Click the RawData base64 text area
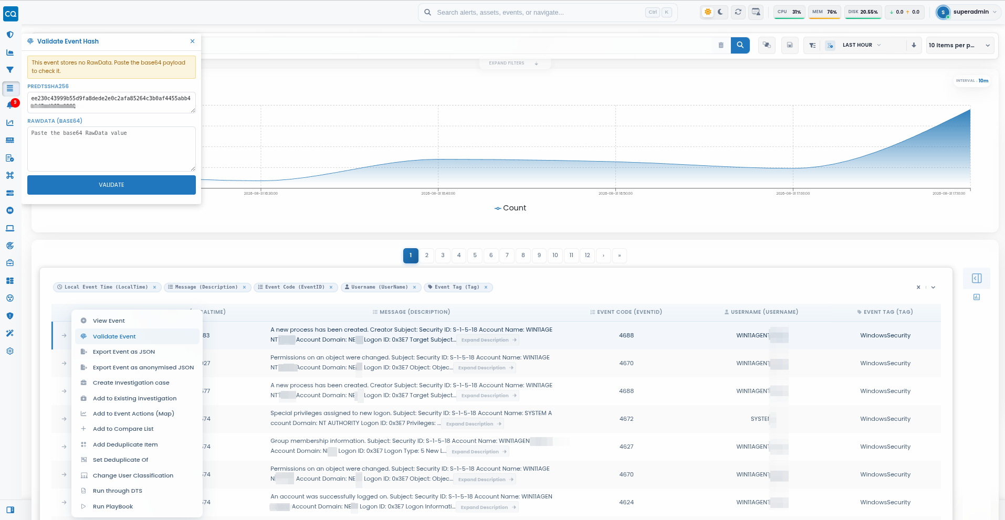 tap(111, 149)
